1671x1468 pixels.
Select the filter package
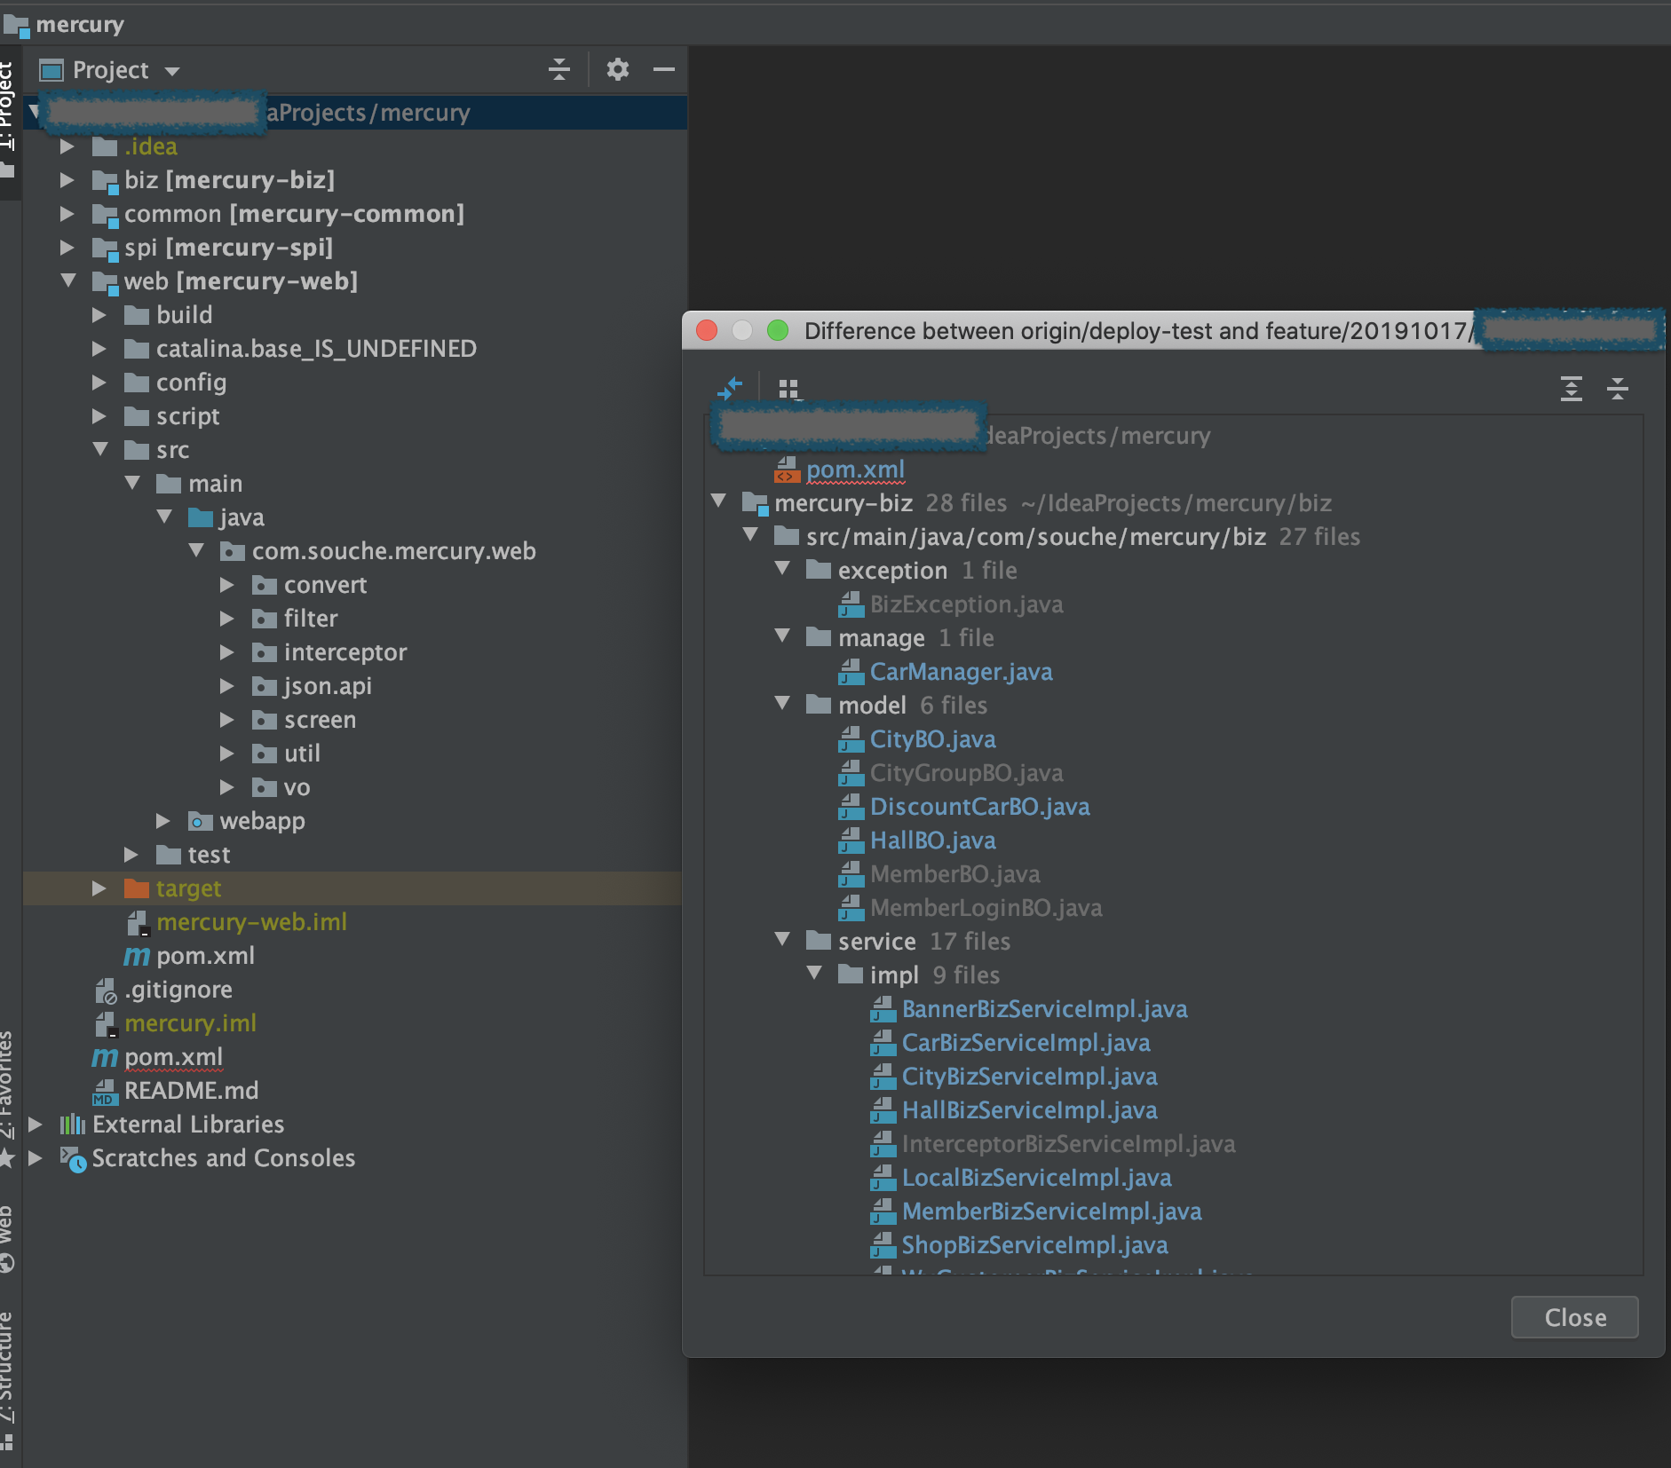pos(310,619)
